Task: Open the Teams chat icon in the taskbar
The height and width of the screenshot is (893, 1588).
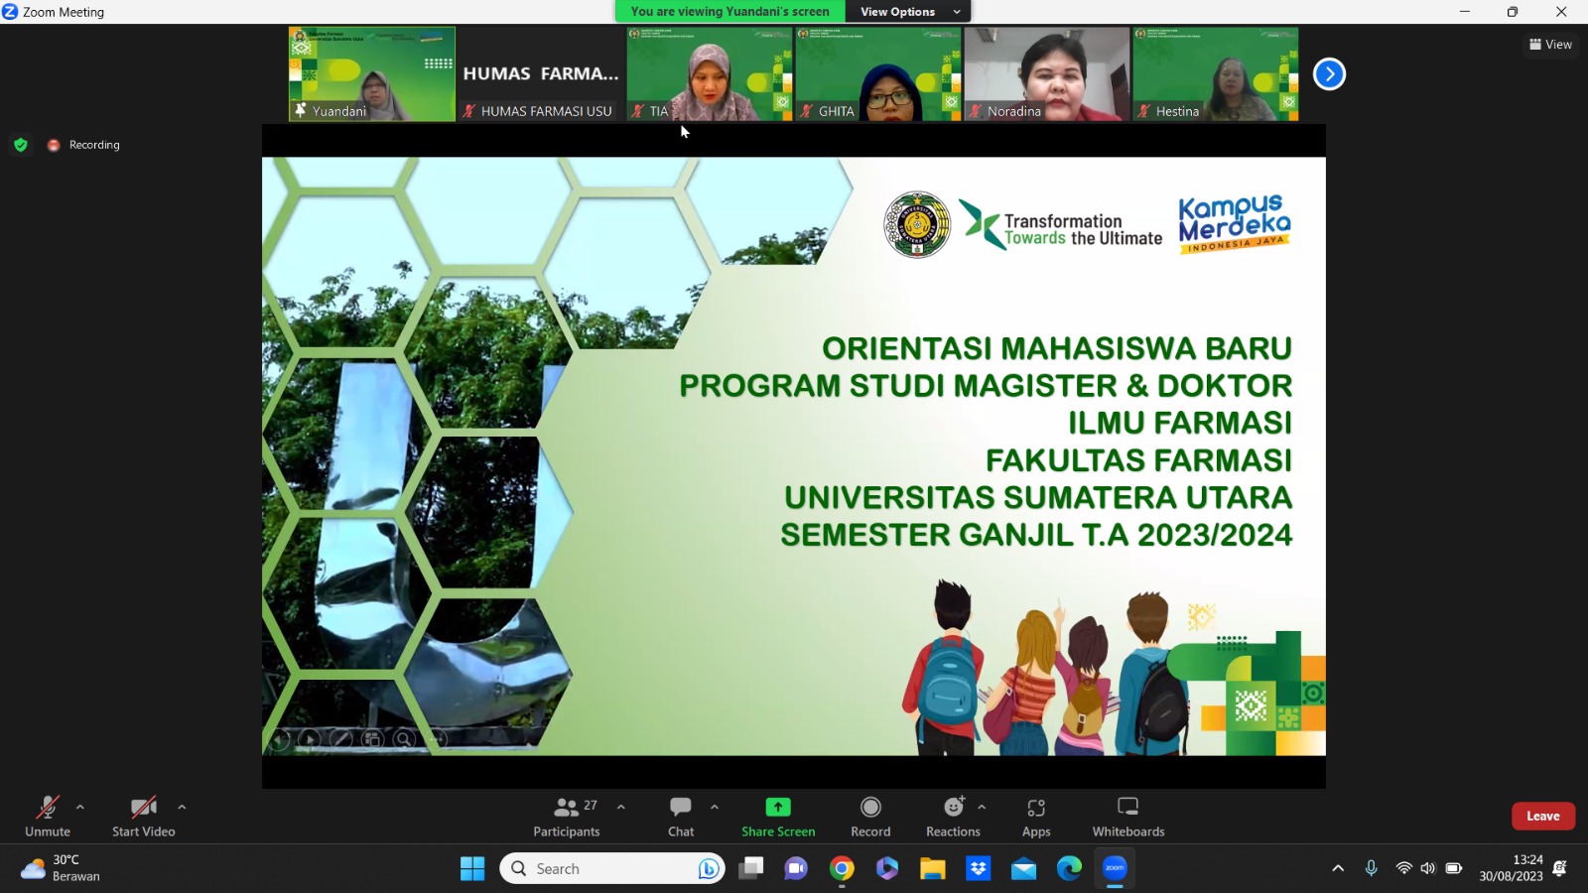Action: 796,869
